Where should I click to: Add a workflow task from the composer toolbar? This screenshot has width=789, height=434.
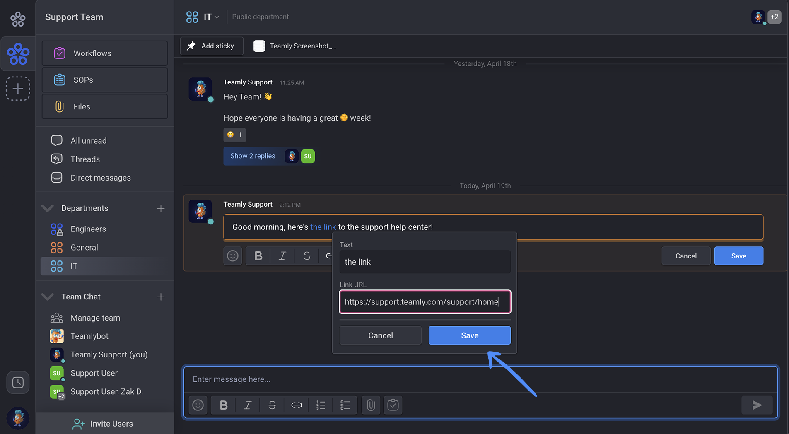click(393, 405)
